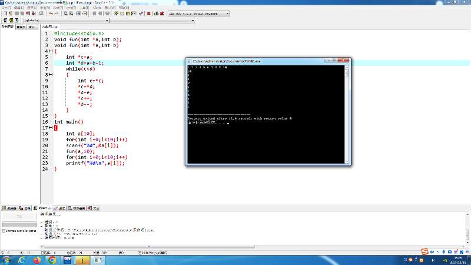Image resolution: width=471 pixels, height=265 pixels.
Task: Collapse code fold at line 4
Action: 51,51
